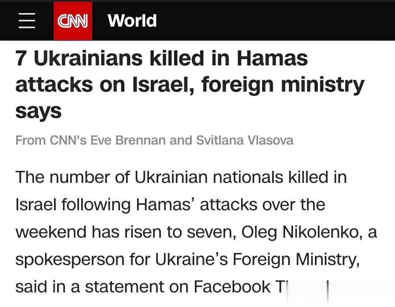This screenshot has width=395, height=307.
Task: Click the blurred text at paragraph end
Action: pos(307,287)
